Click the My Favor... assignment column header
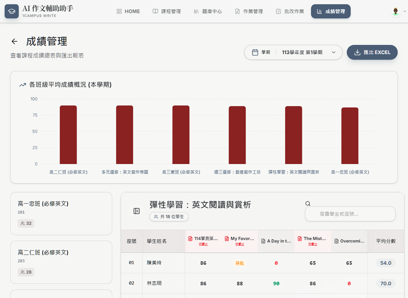Viewport: 408px width, 298px height. [240, 241]
